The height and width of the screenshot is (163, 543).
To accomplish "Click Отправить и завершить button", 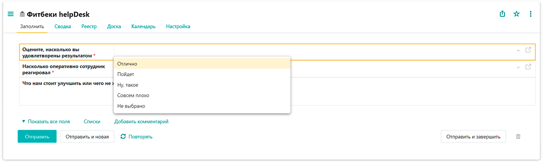I will tap(473, 136).
